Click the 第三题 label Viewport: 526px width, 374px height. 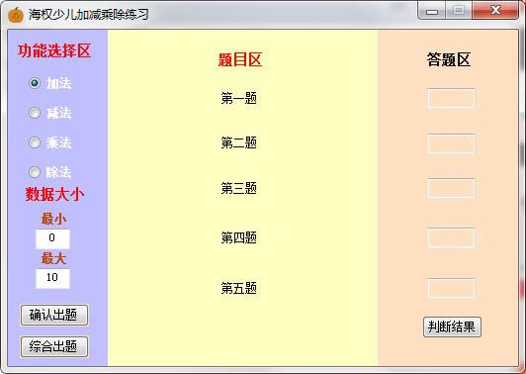point(239,188)
